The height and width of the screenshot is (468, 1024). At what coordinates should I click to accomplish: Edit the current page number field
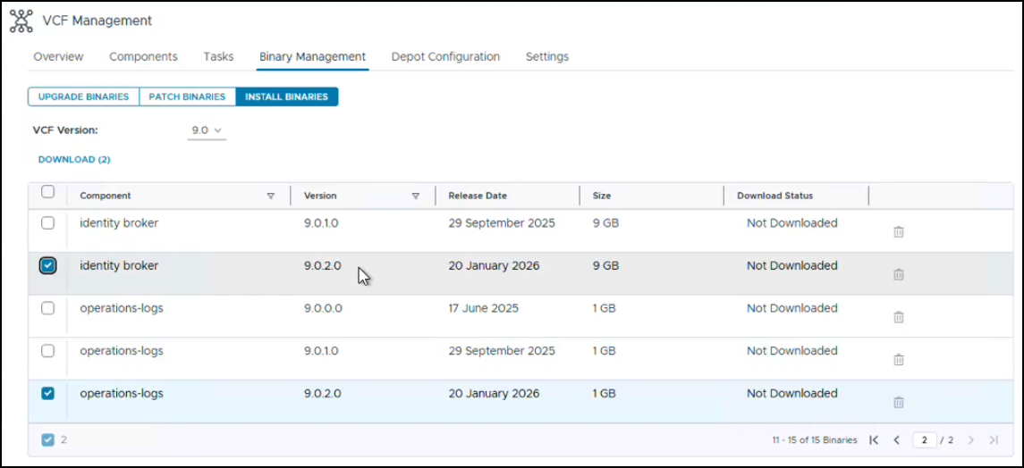click(925, 440)
